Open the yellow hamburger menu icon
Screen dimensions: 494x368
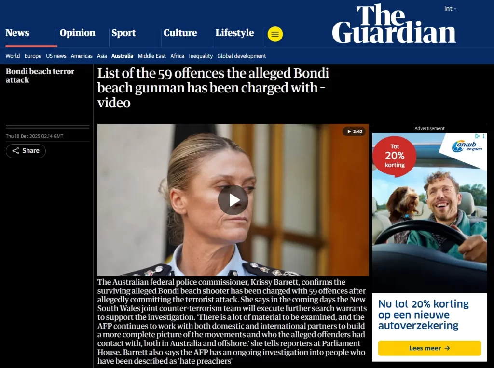[x=275, y=34]
